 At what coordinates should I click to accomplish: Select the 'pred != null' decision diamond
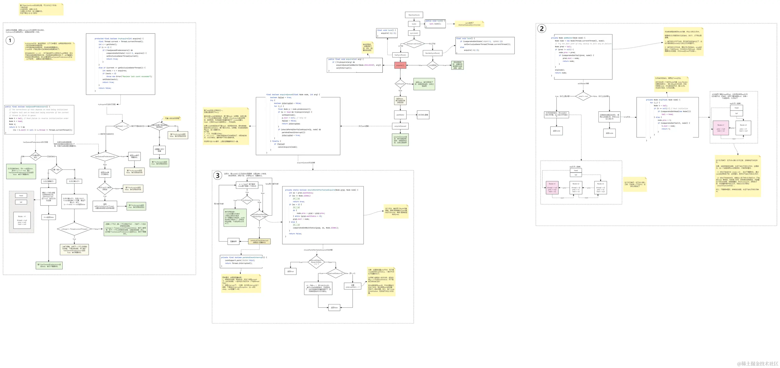pos(583,97)
